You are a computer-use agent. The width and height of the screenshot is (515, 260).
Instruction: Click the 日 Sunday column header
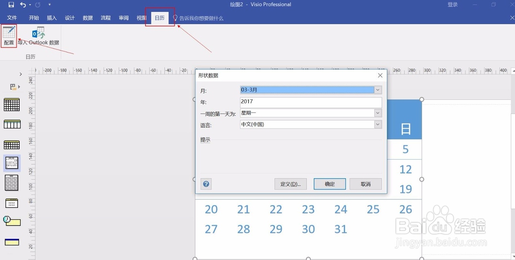[x=406, y=129]
